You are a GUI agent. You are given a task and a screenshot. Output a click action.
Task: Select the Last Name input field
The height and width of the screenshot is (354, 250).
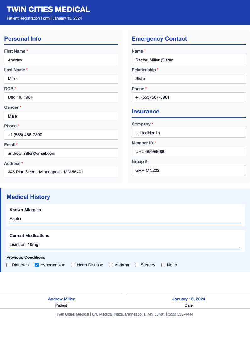pyautogui.click(x=61, y=78)
